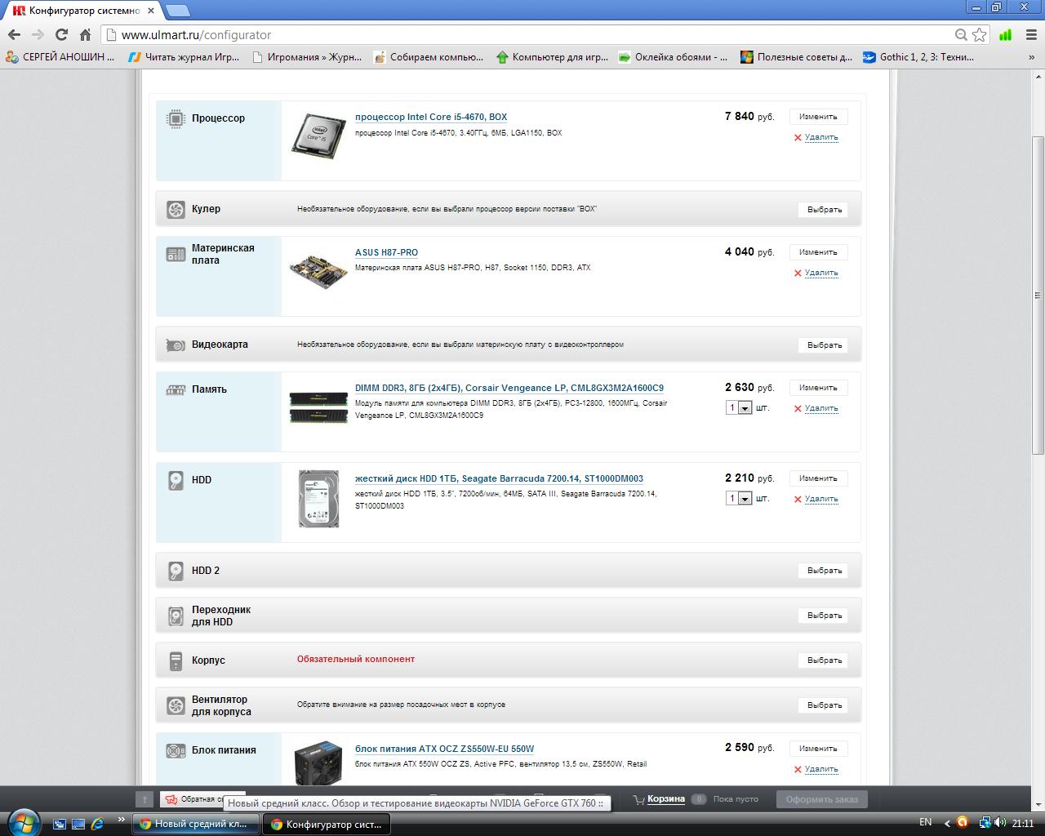Show more bookmarks with the chevron
This screenshot has height=836, width=1045.
click(1032, 57)
